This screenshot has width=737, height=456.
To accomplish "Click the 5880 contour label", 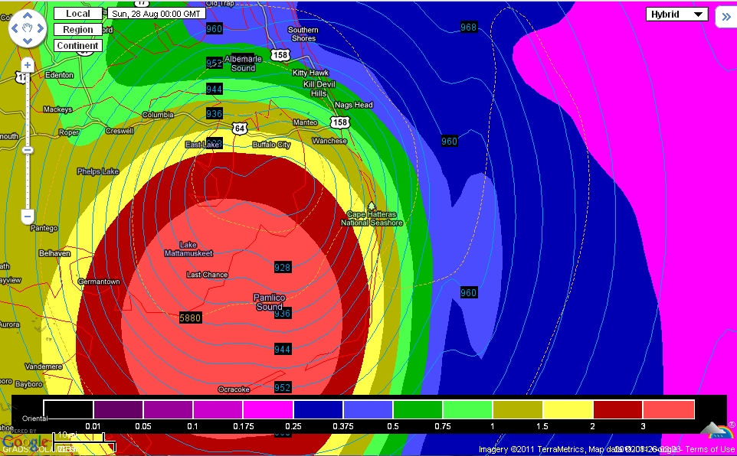I will 190,318.
